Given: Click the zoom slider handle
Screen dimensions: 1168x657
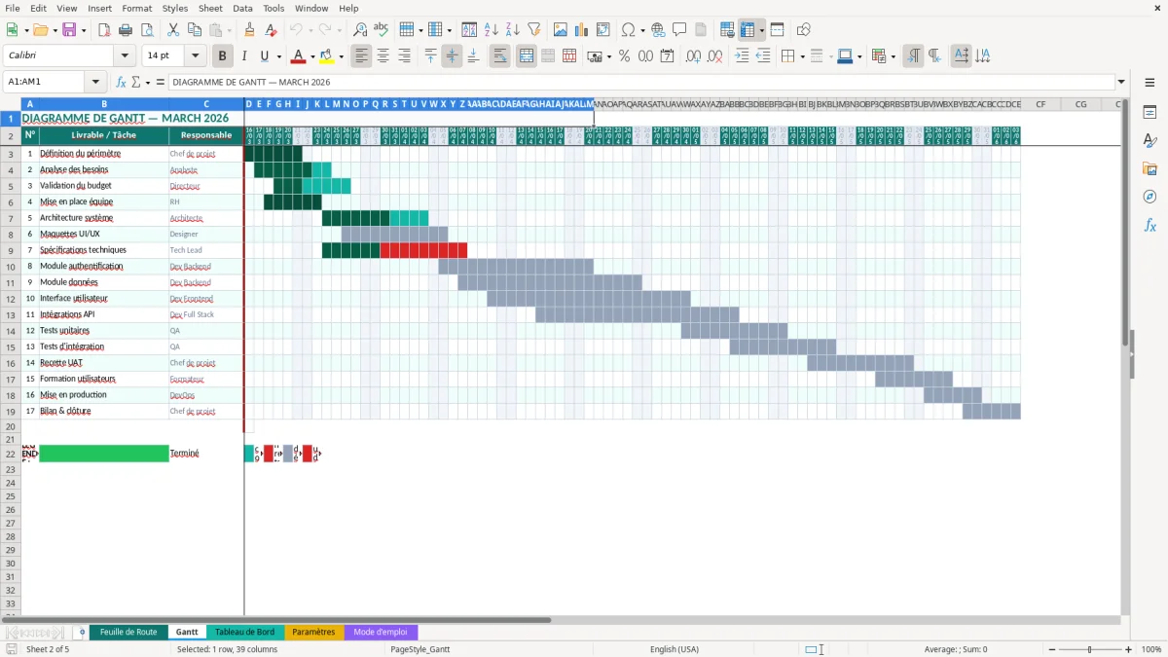Looking at the screenshot, I should tap(1089, 649).
